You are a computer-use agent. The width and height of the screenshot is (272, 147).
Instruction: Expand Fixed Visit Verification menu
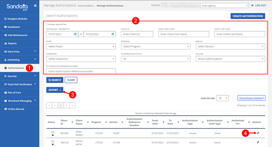pos(20,84)
